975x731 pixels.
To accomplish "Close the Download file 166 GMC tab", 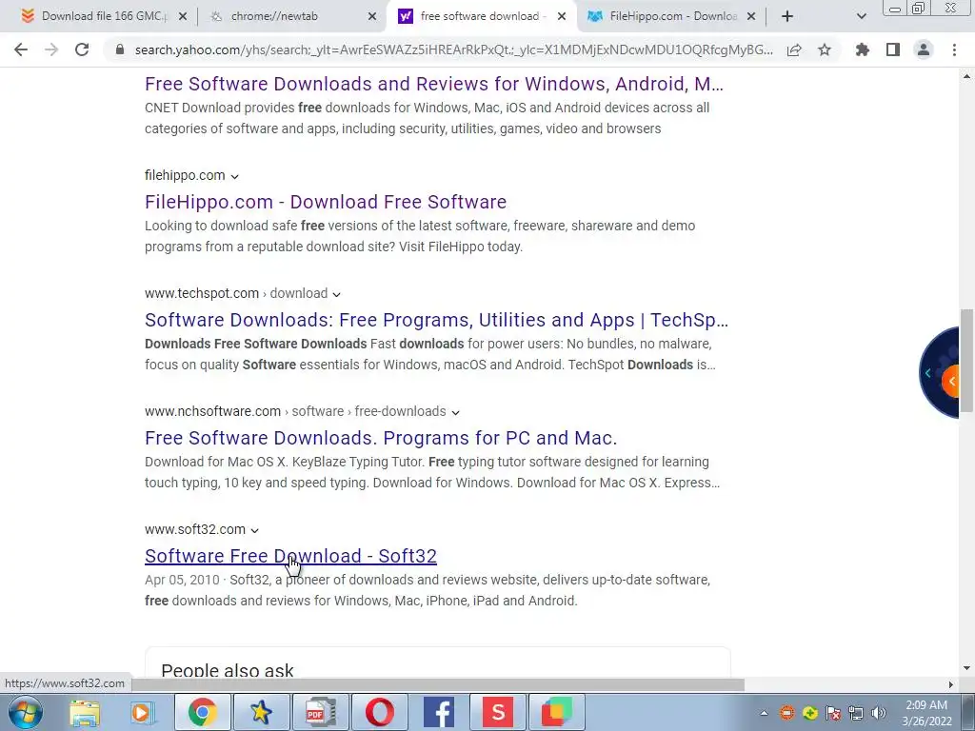I will (183, 17).
